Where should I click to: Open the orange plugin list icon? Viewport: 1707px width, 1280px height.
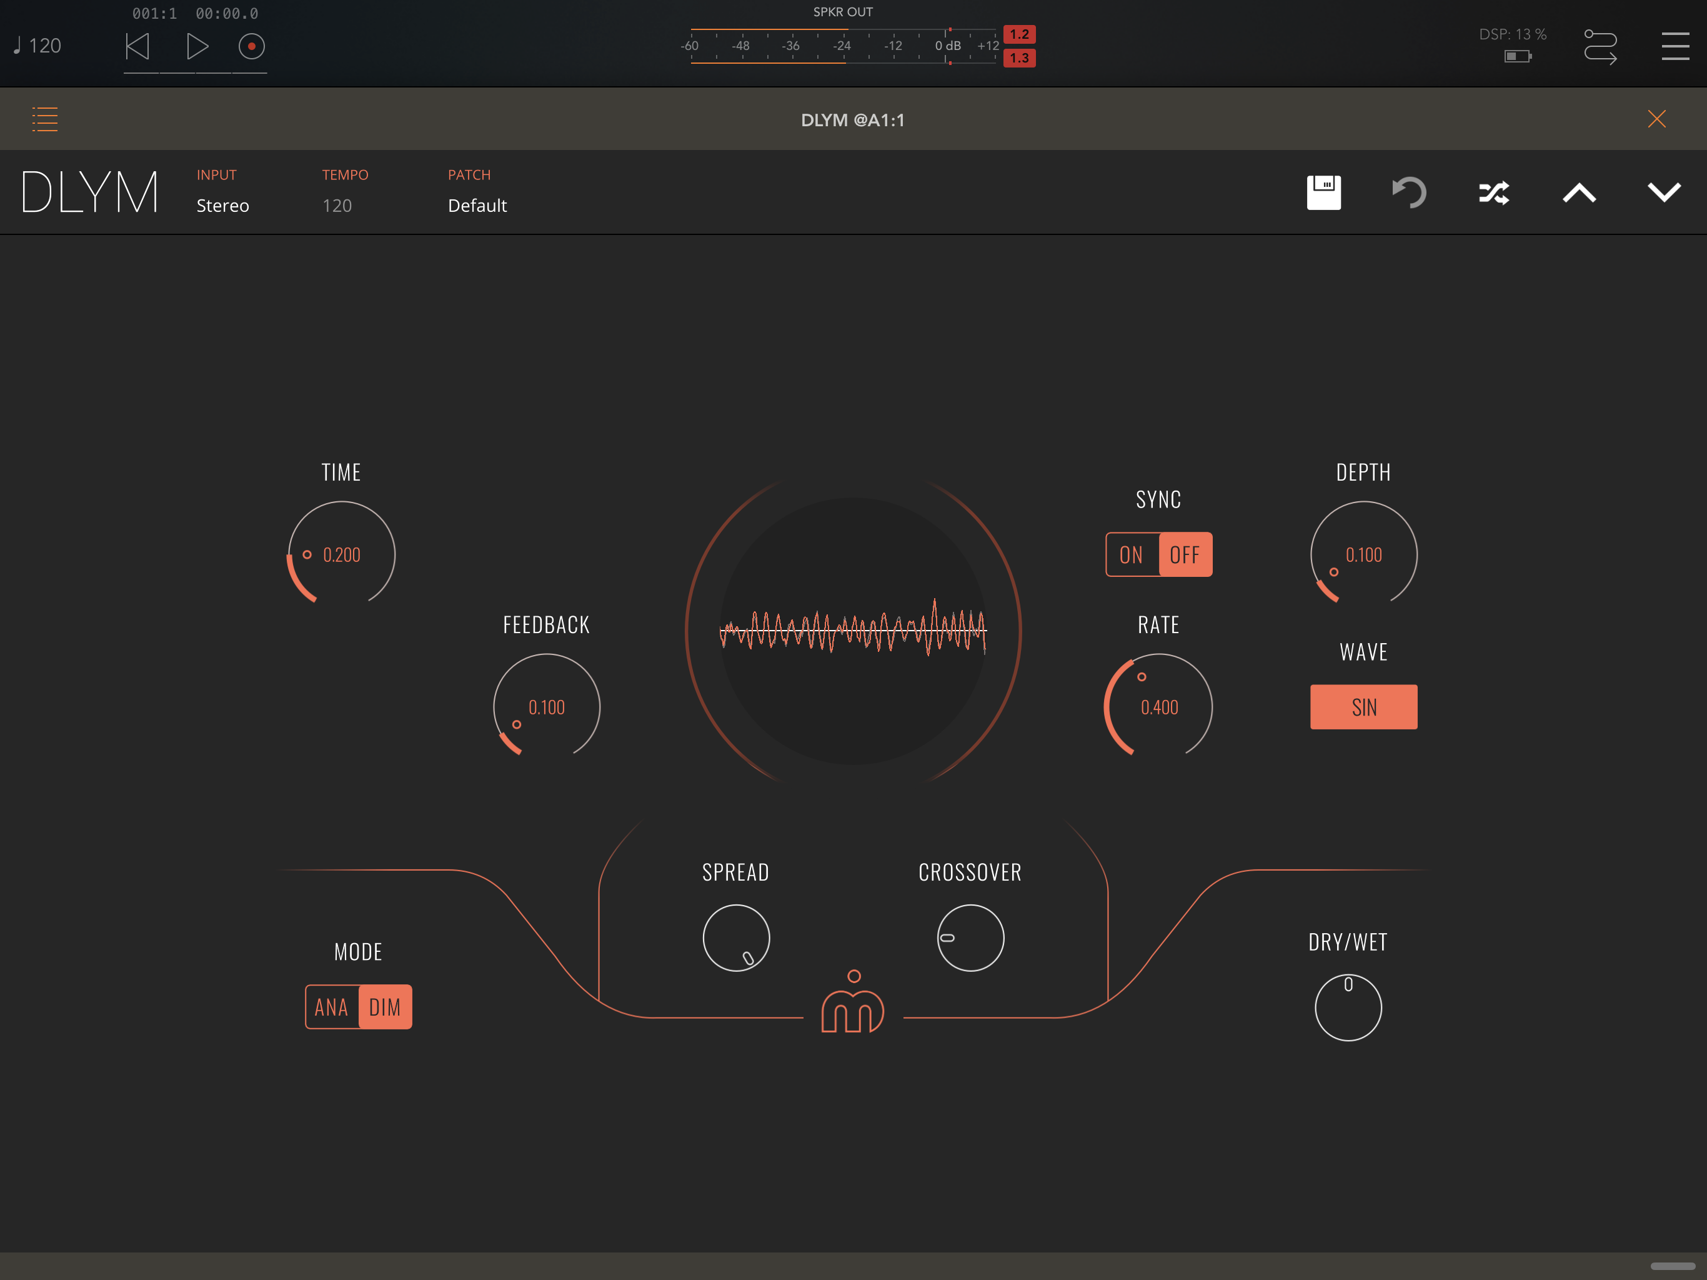pyautogui.click(x=45, y=119)
